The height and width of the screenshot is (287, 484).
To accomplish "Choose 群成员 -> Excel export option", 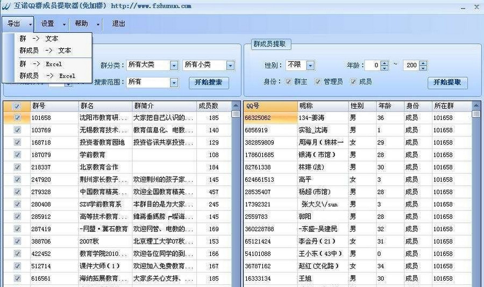I will tap(47, 76).
